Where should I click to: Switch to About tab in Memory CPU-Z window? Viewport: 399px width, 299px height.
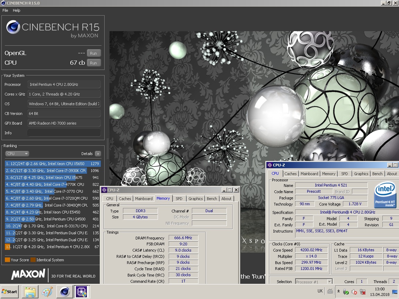[227, 199]
